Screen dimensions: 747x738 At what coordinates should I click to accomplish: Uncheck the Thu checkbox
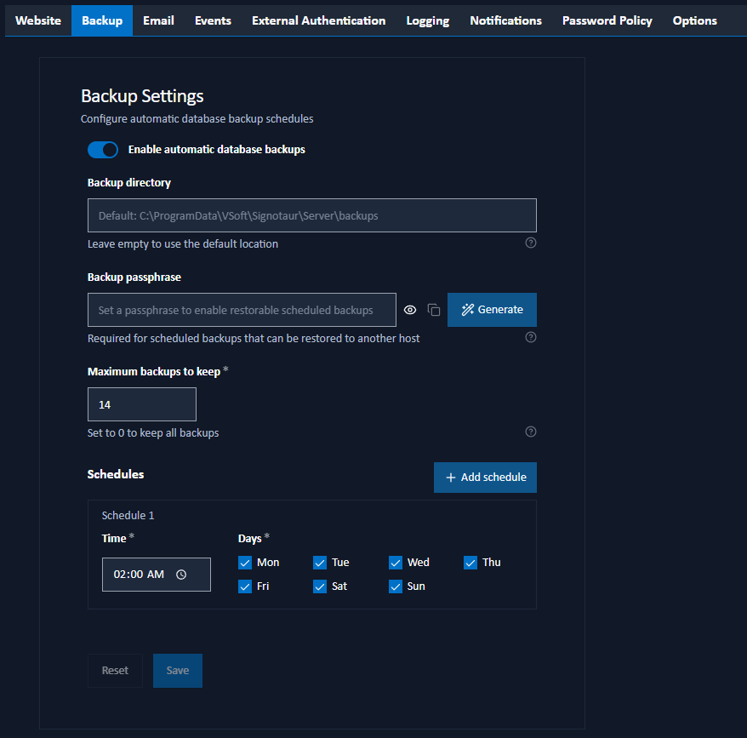(x=470, y=563)
